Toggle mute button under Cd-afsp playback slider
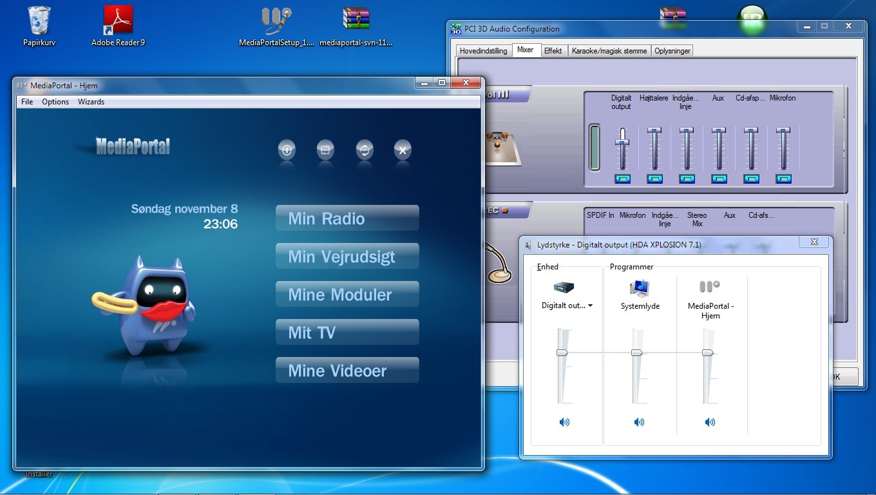Screen dimensions: 876x495 (x=751, y=179)
